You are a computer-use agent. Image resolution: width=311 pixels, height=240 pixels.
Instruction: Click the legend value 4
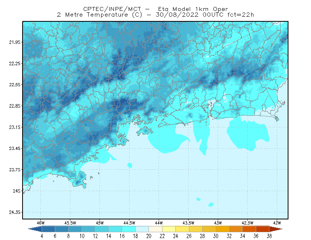tap(42, 236)
